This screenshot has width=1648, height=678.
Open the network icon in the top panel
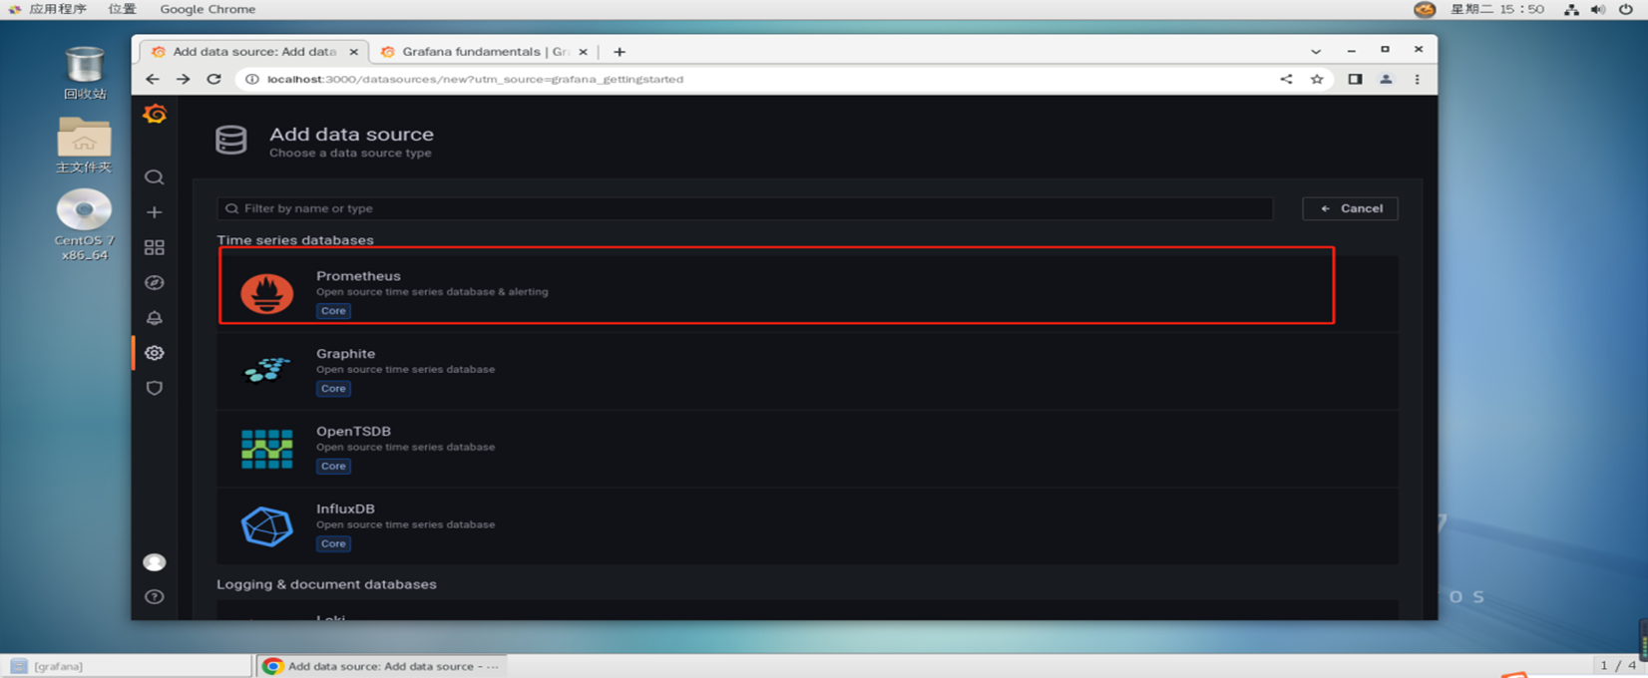pyautogui.click(x=1571, y=9)
